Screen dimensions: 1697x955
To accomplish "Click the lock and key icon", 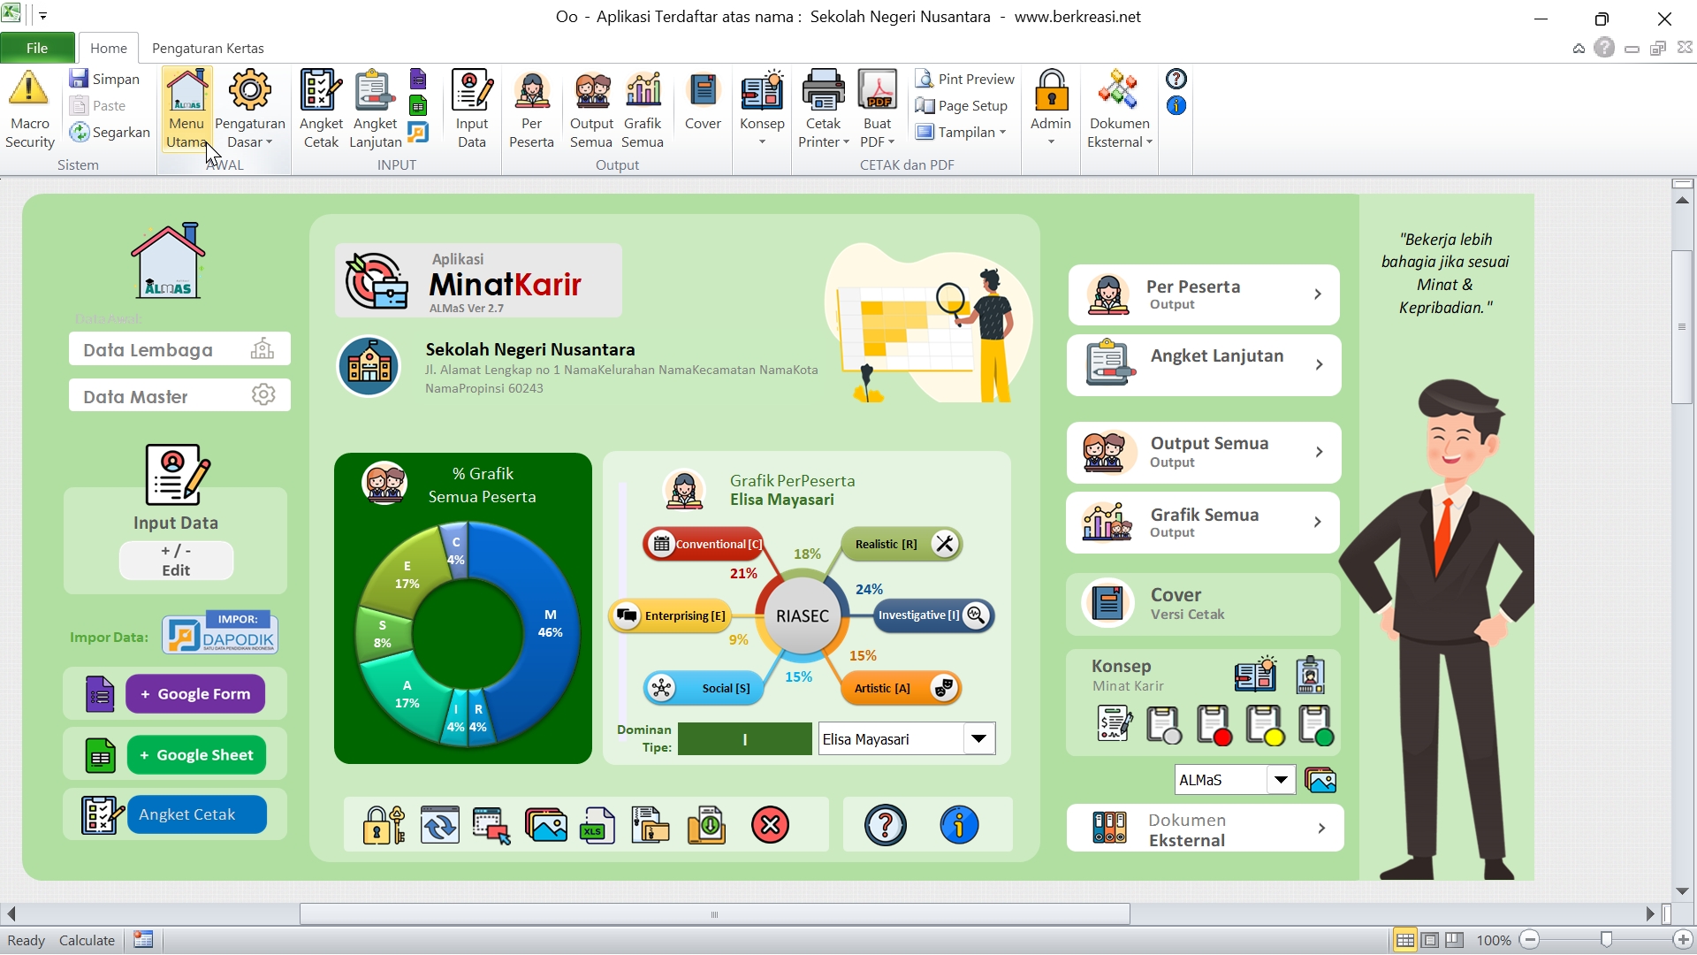I will click(x=384, y=825).
